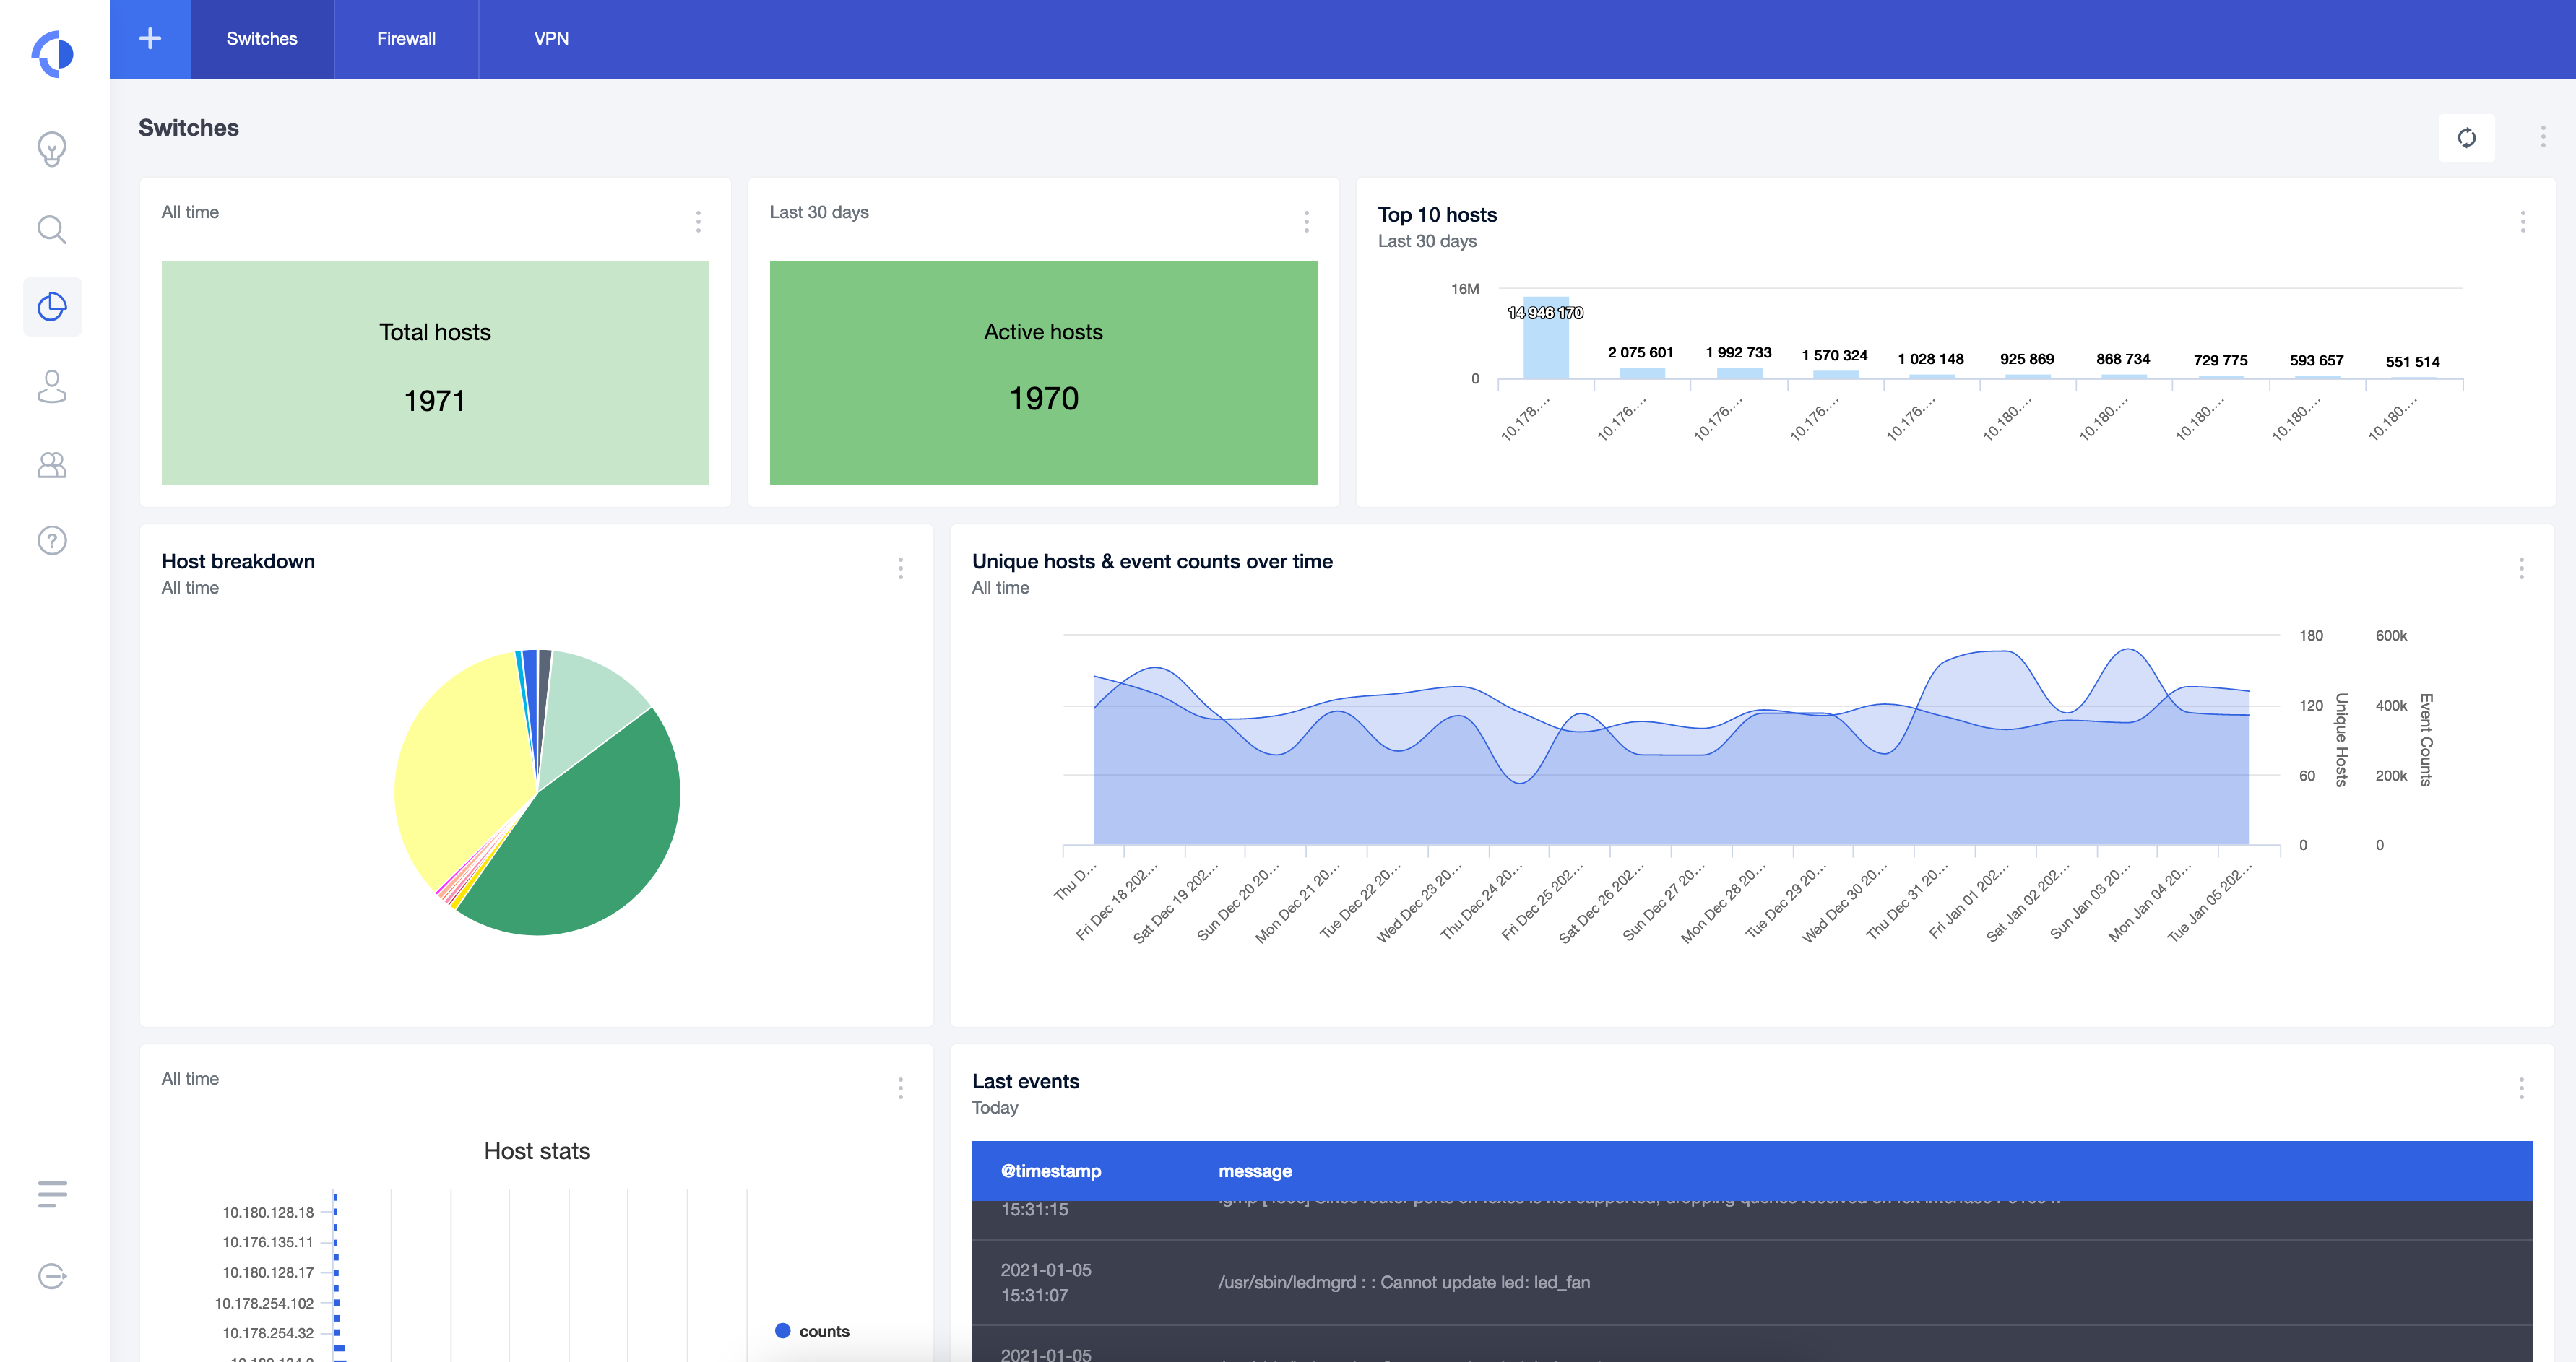Viewport: 2576px width, 1362px height.
Task: Refresh the Switches dashboard
Action: coord(2466,138)
